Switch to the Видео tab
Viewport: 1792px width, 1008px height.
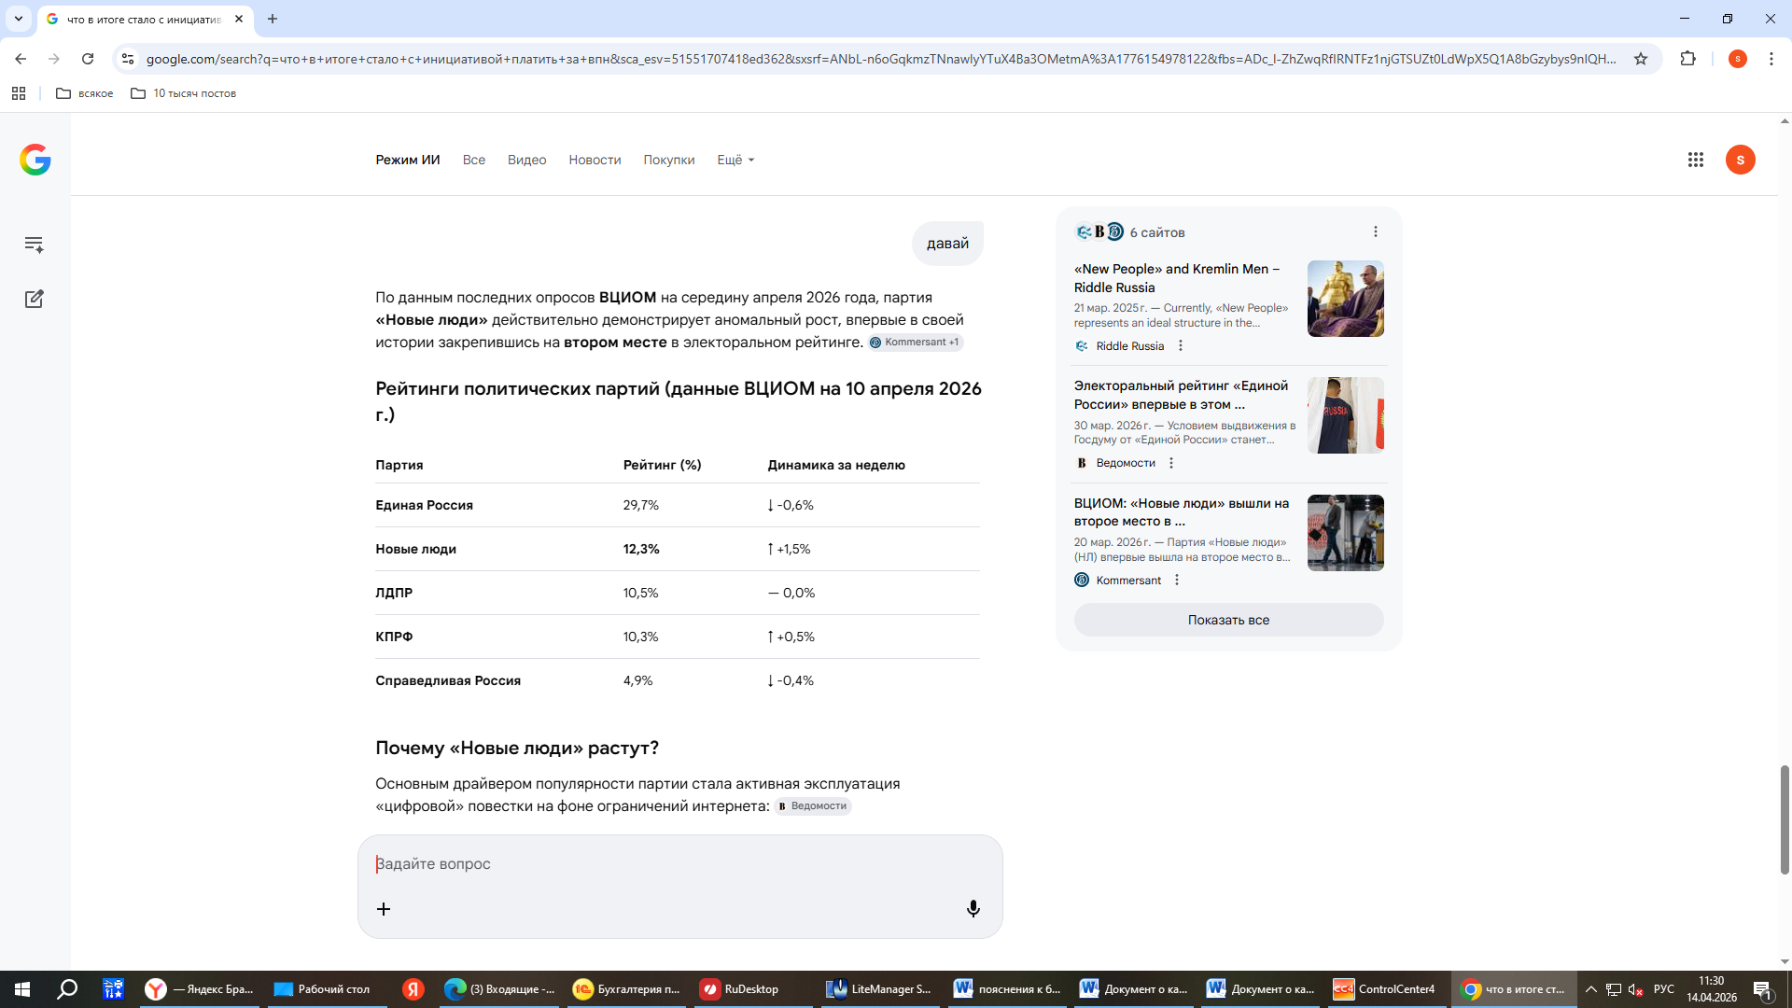pos(526,160)
